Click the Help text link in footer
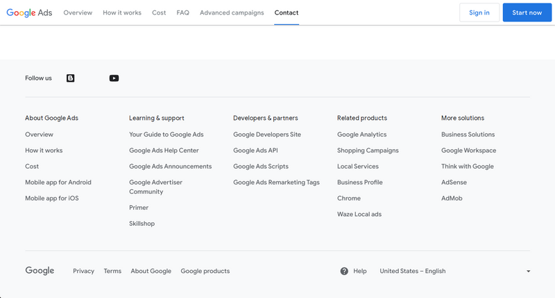 (x=360, y=271)
